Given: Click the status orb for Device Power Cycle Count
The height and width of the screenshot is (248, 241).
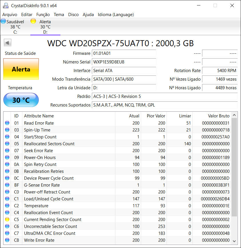Looking at the screenshot, I should click(x=7, y=178).
